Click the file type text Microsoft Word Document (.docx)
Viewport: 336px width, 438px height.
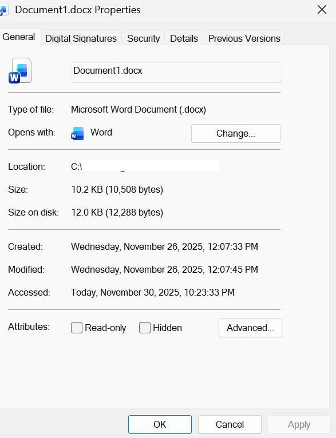tap(139, 110)
